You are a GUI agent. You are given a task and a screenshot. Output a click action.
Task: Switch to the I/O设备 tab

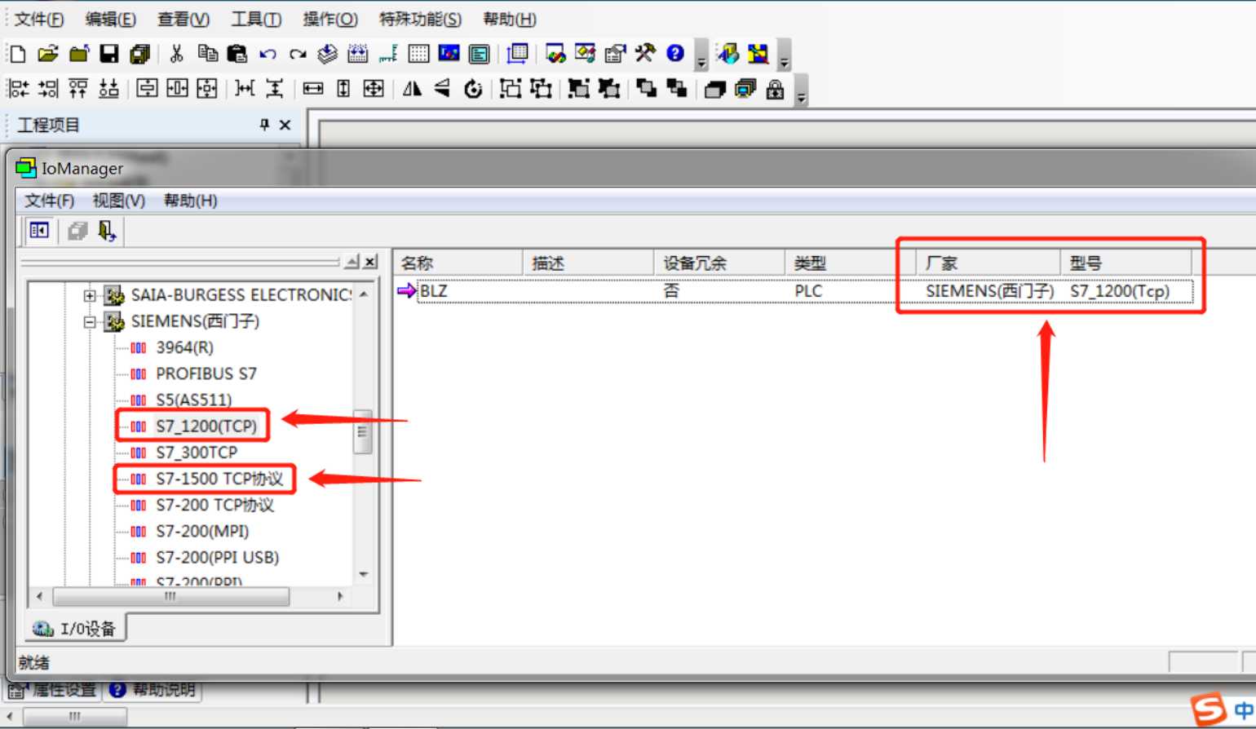point(75,628)
